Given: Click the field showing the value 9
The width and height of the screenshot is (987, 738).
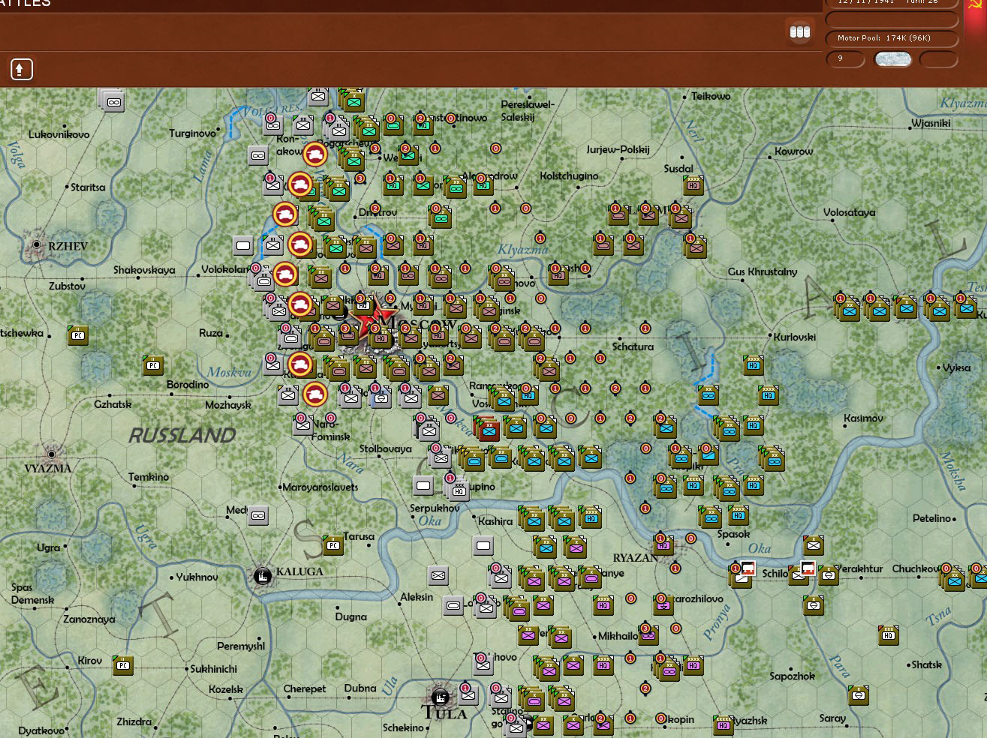Looking at the screenshot, I should [845, 59].
